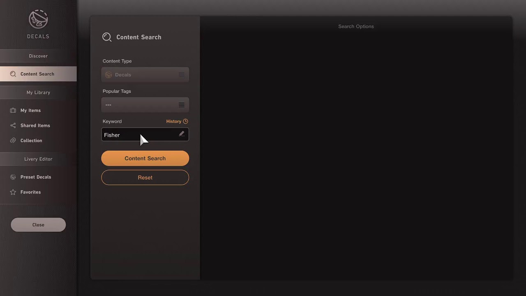This screenshot has width=526, height=296.
Task: Click the Content Search panel header magnifier icon
Action: 107,37
